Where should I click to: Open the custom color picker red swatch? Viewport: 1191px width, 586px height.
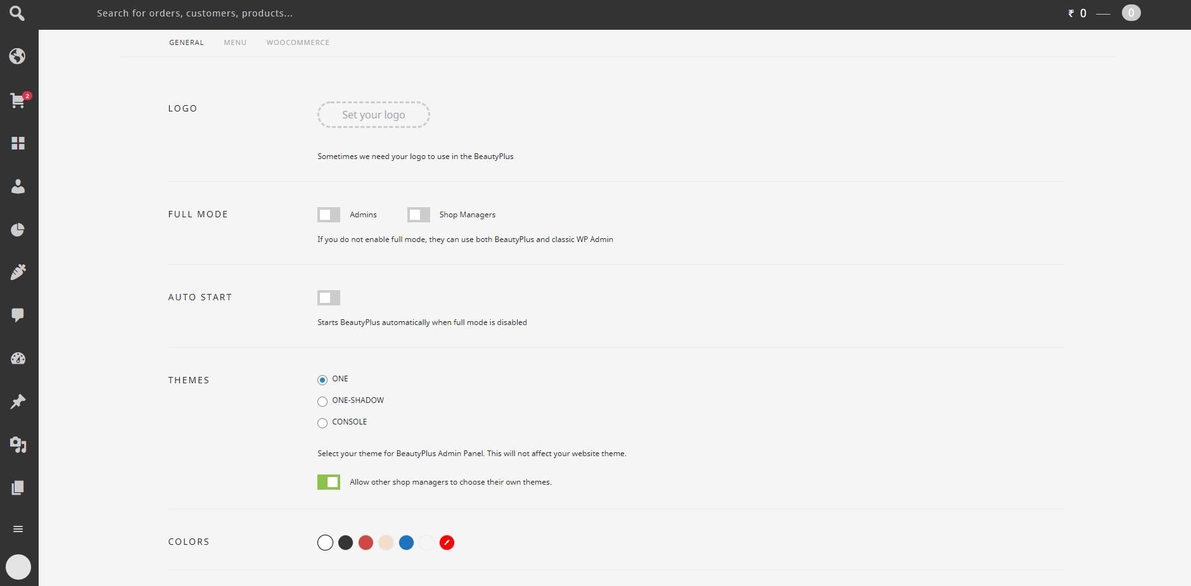point(447,542)
